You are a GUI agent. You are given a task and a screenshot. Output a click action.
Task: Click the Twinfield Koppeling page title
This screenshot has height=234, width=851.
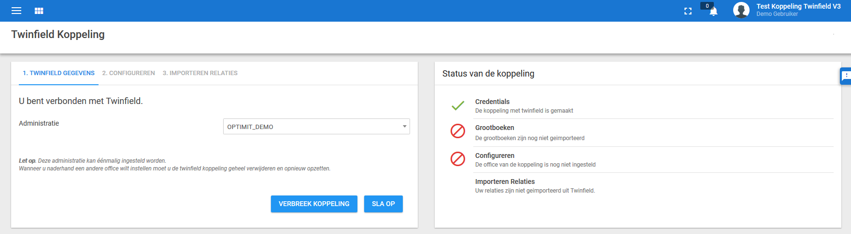click(x=58, y=34)
